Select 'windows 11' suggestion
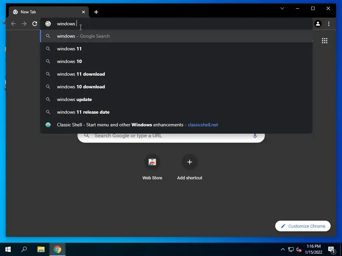342x256 pixels. [176, 49]
